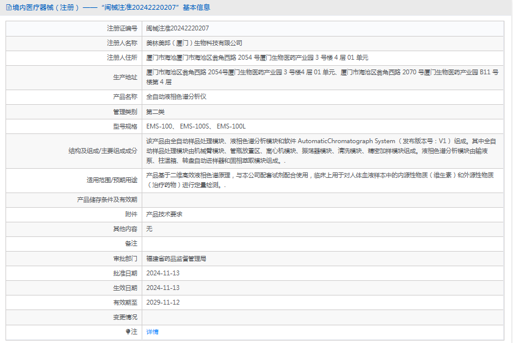
Task: Click the page title 境内医疗器械（注册）基本信息
Action: [x=111, y=7]
